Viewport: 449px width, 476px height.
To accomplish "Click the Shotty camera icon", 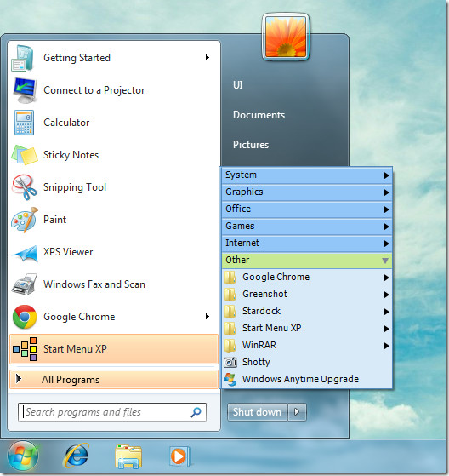I will 230,362.
